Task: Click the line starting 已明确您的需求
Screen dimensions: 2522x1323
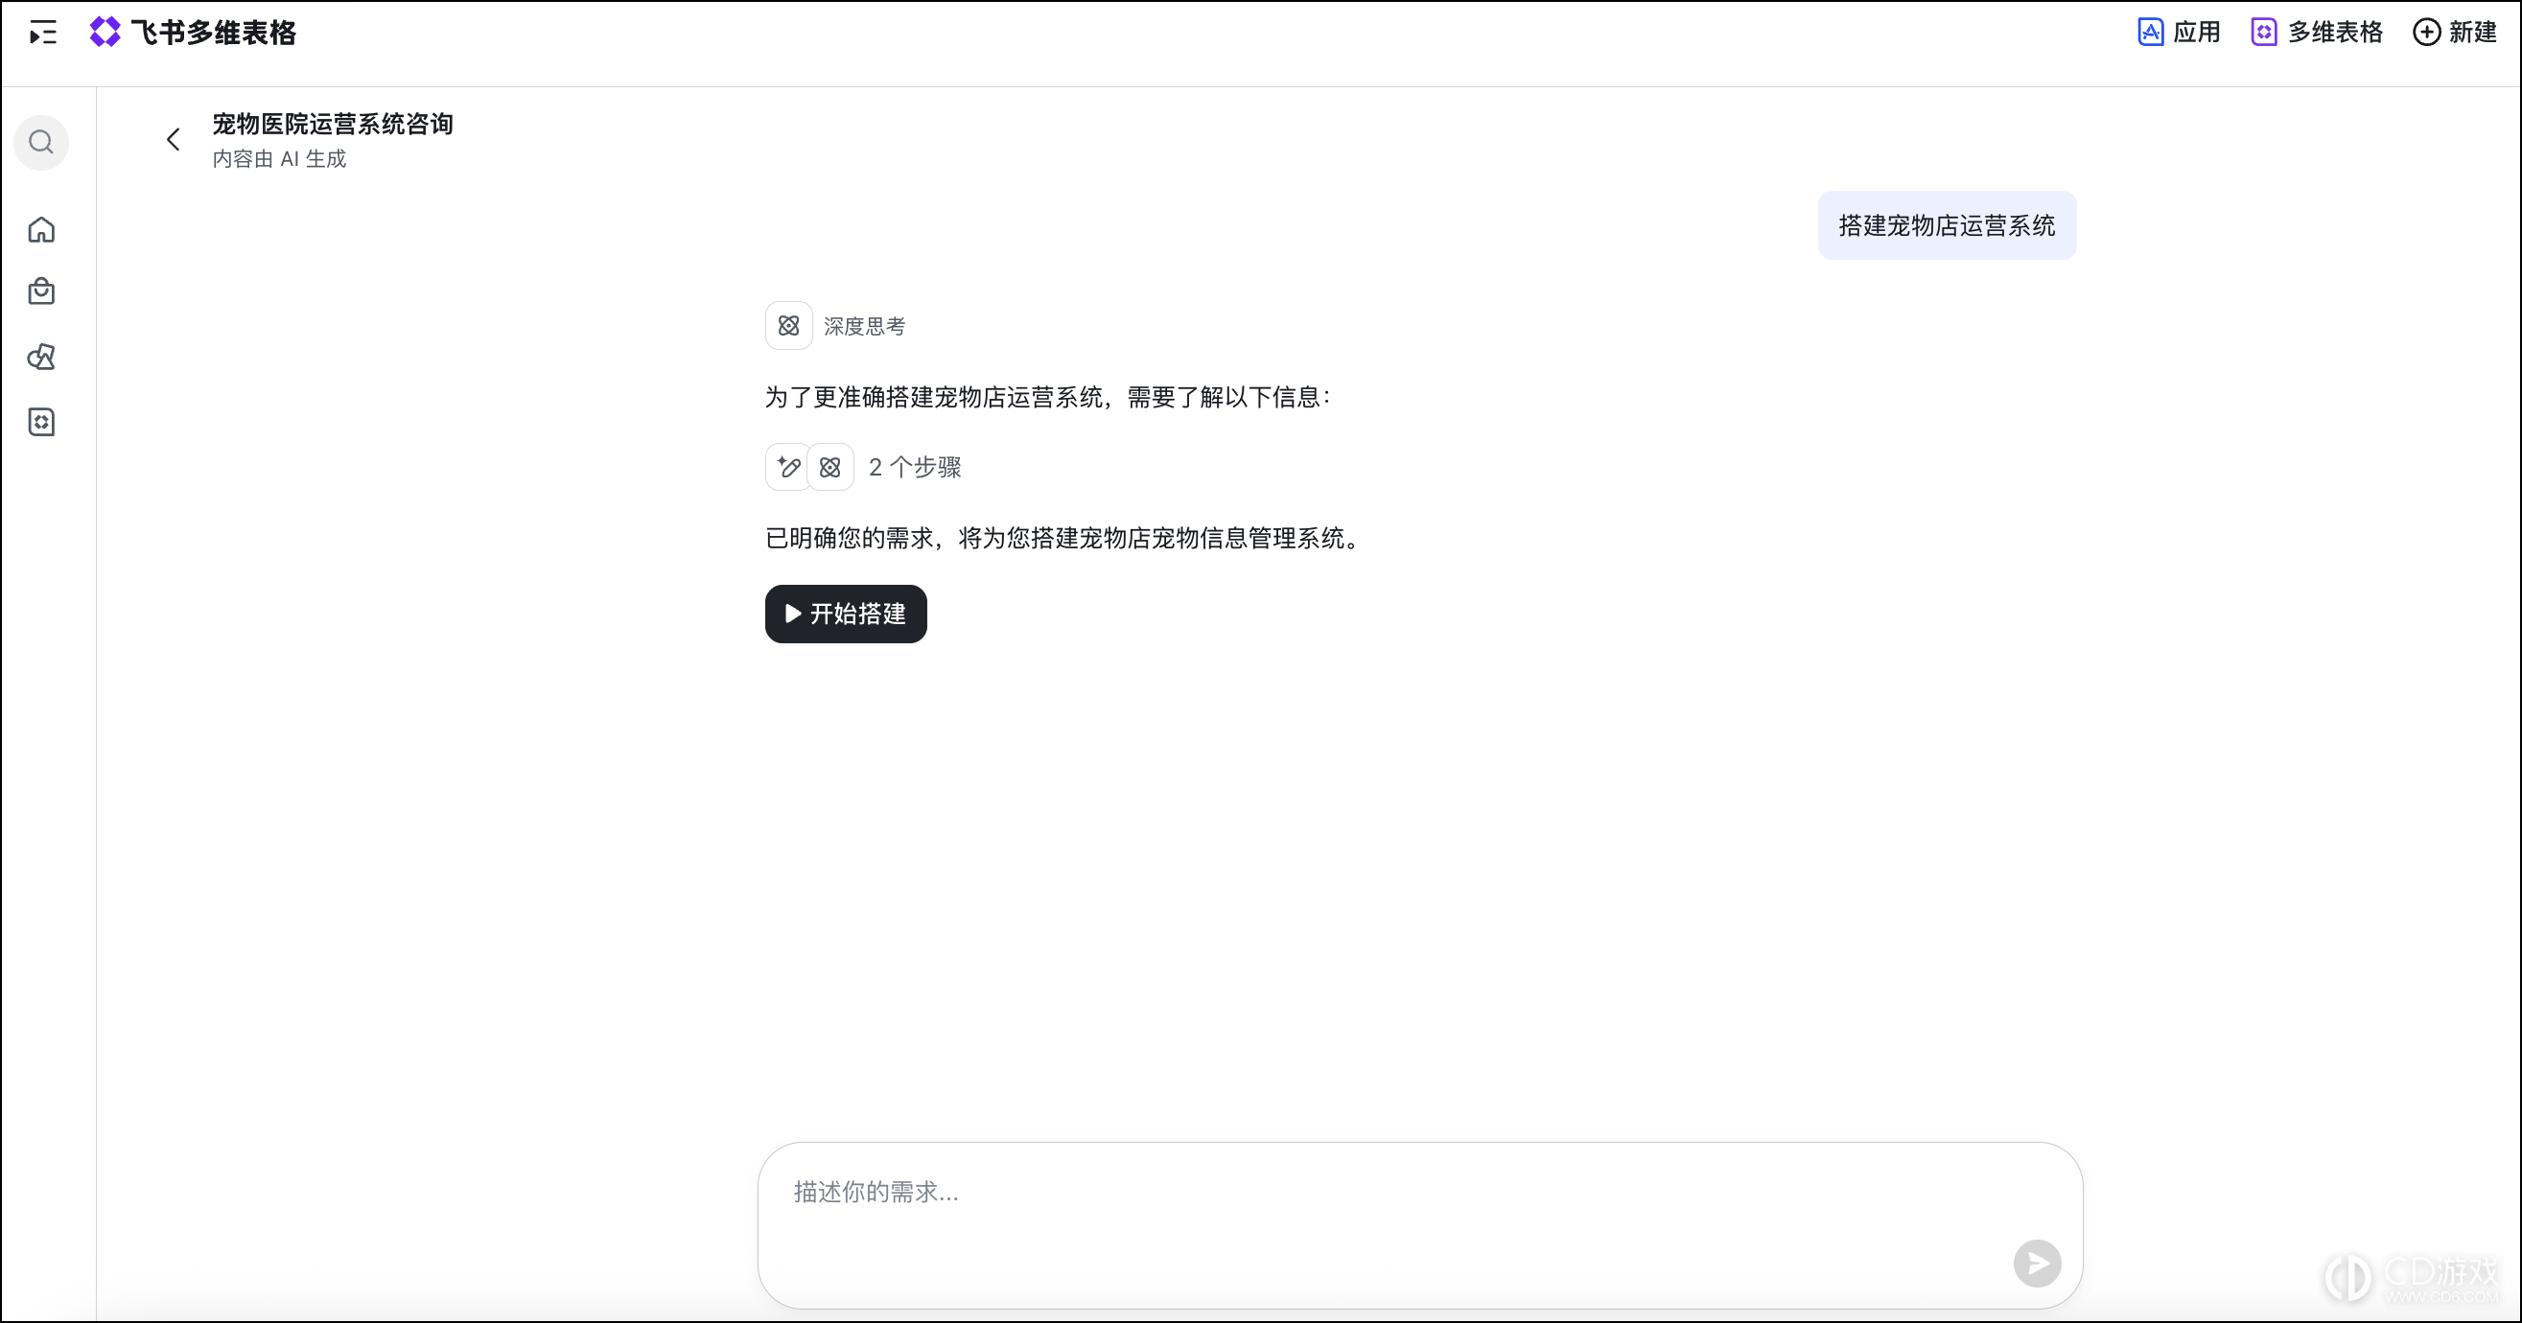Action: tap(1063, 538)
